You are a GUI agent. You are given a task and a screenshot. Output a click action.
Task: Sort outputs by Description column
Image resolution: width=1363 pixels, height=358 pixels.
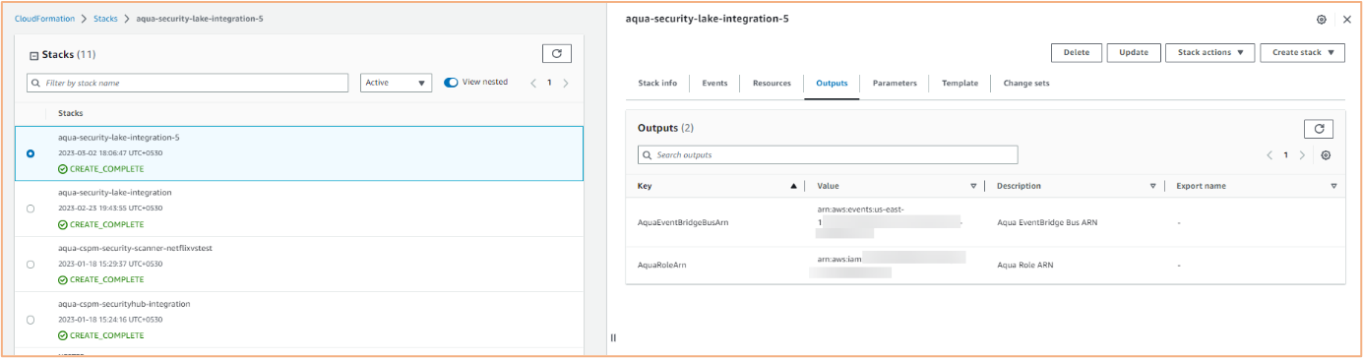(1153, 186)
